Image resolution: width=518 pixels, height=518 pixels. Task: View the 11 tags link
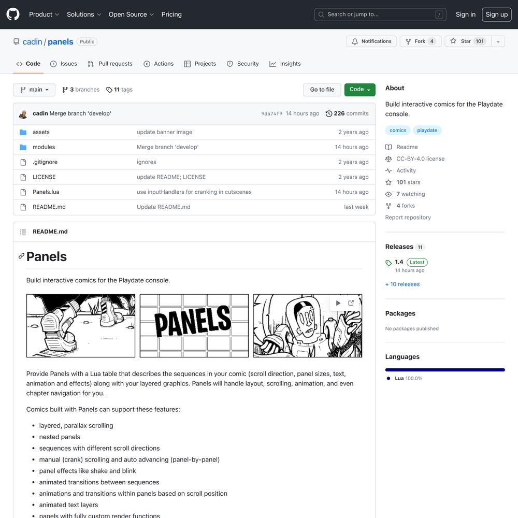(x=119, y=90)
